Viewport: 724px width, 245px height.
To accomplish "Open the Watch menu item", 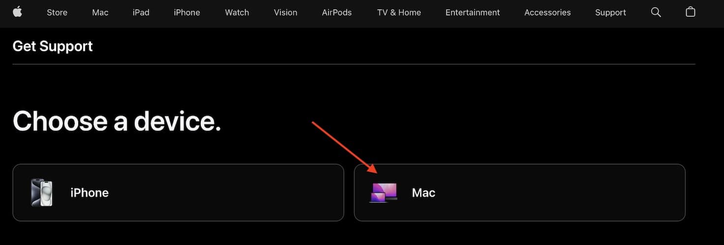I will [x=237, y=13].
